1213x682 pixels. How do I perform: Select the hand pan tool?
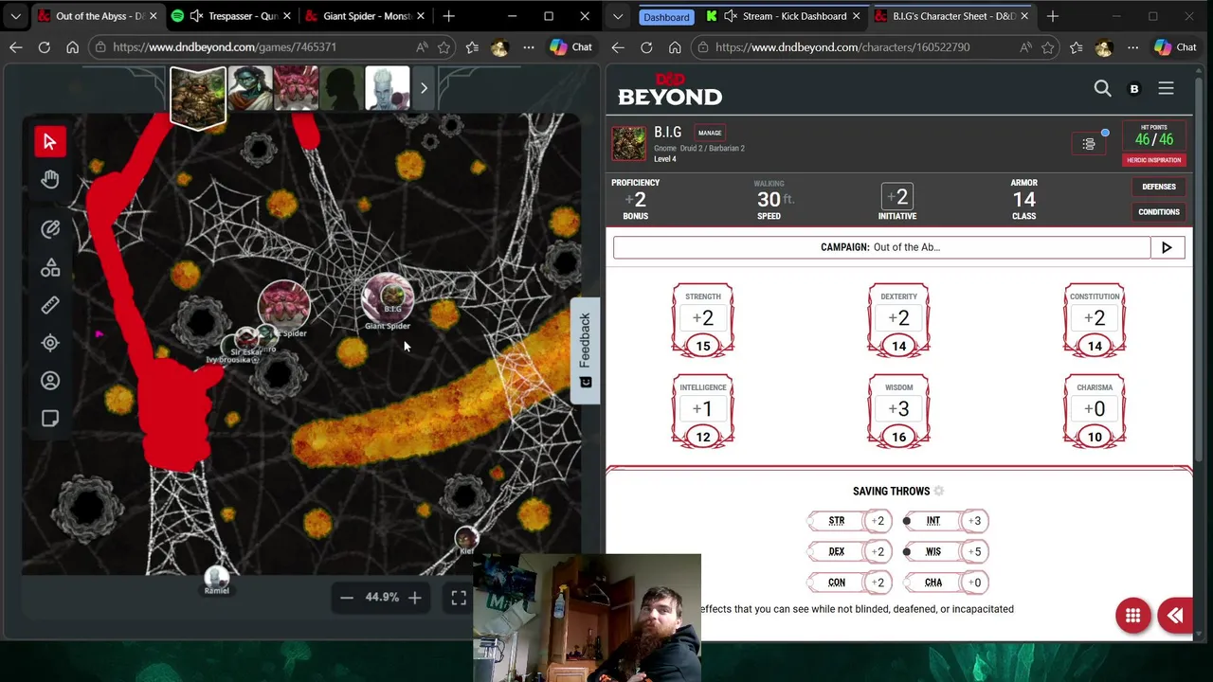click(x=49, y=179)
